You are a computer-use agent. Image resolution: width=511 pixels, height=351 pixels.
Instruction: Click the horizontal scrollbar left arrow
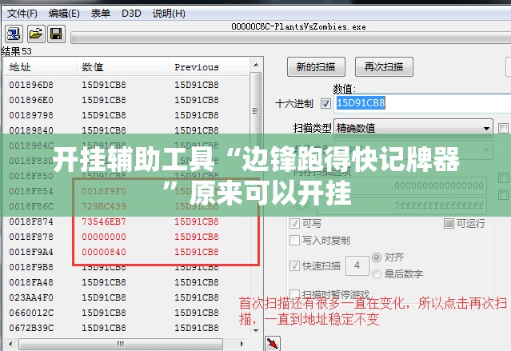pos(10,344)
